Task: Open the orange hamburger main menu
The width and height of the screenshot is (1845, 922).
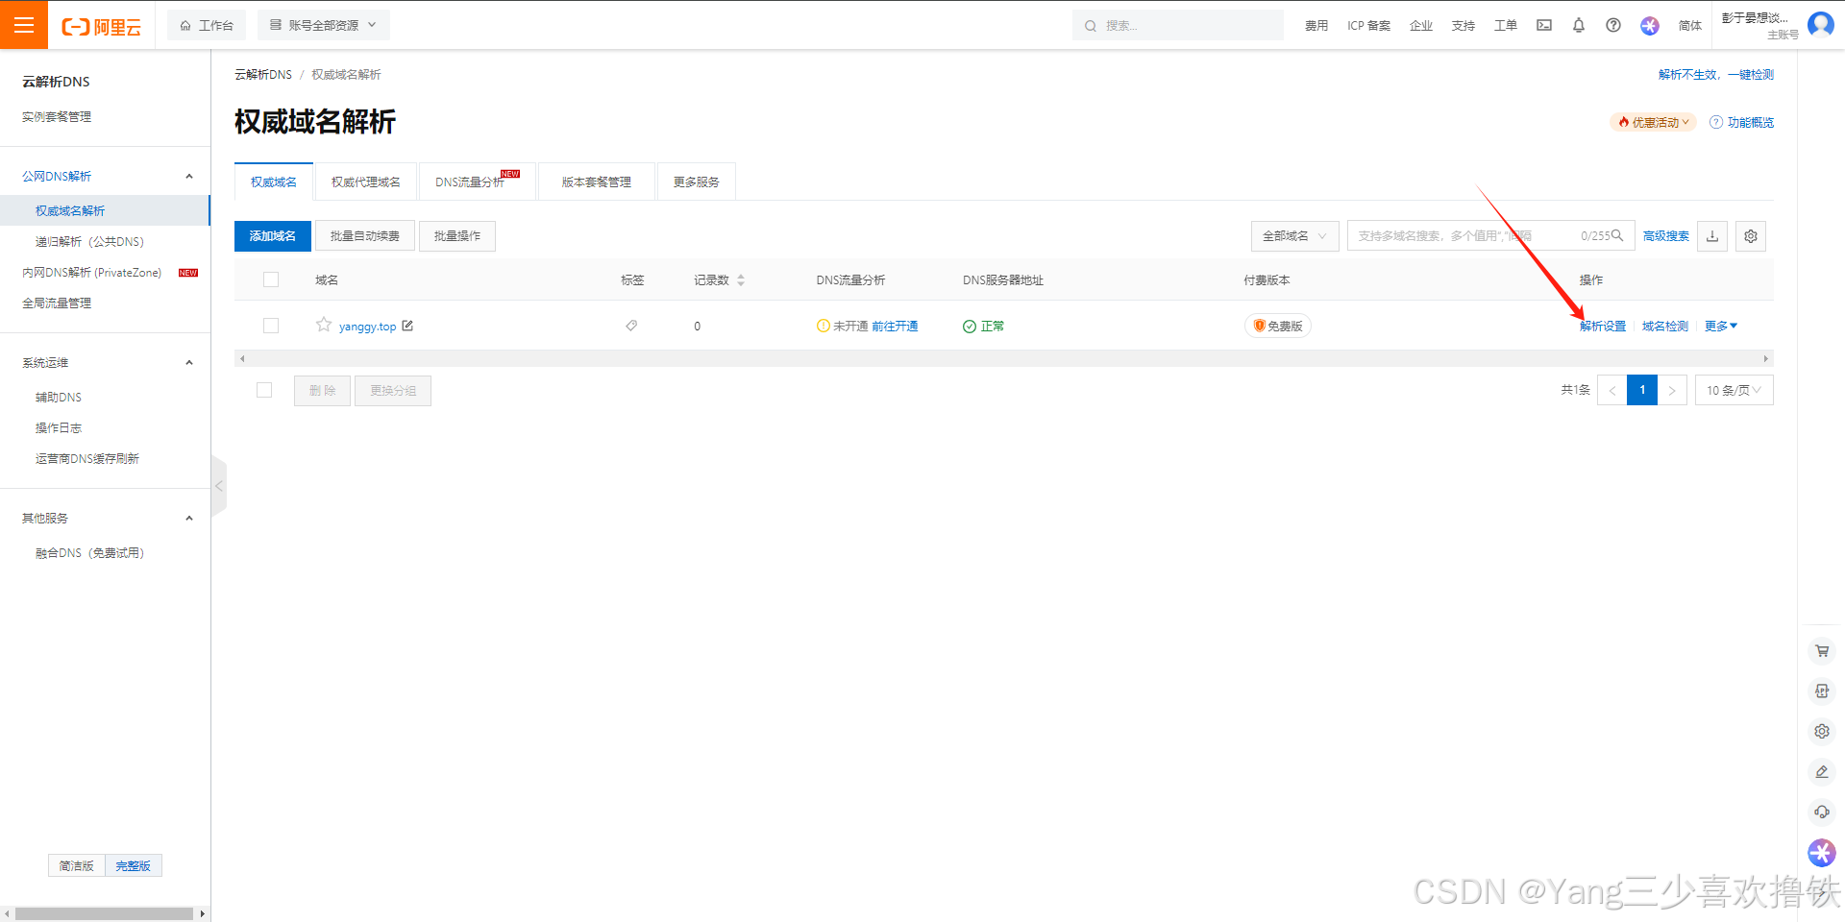Action: pos(24,25)
